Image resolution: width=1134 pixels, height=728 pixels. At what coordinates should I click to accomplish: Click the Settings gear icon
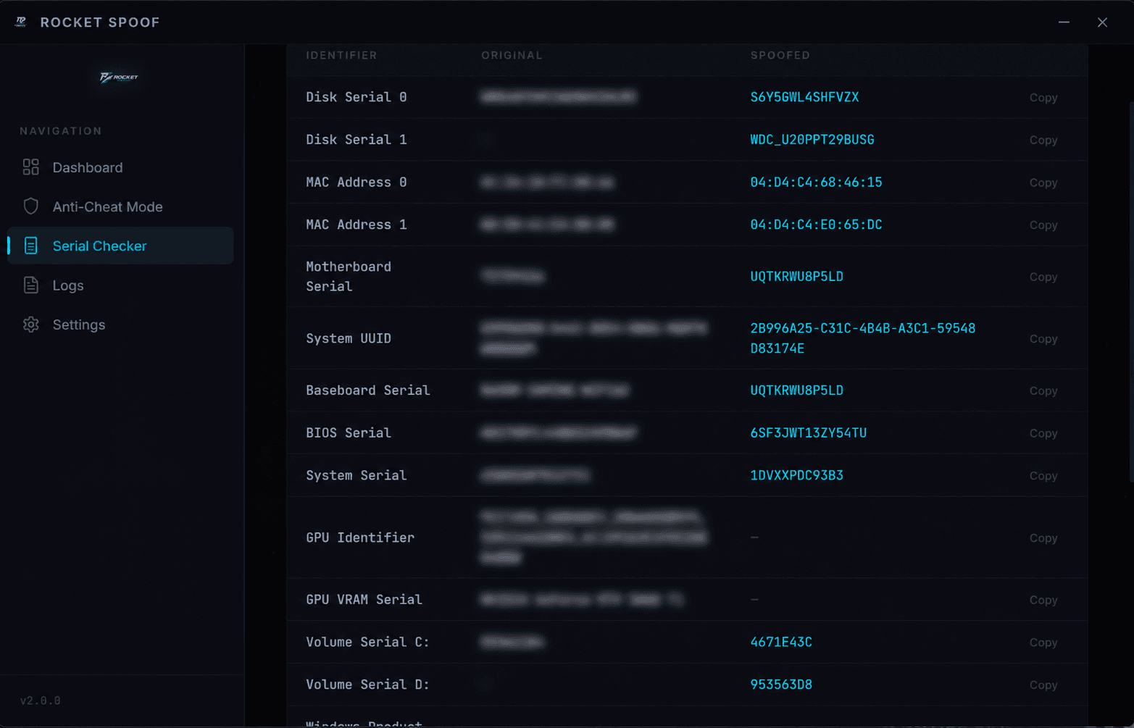[x=30, y=325]
